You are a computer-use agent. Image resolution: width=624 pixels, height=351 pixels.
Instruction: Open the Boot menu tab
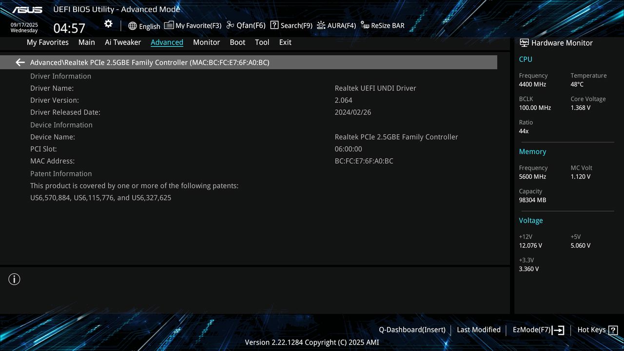(x=237, y=42)
